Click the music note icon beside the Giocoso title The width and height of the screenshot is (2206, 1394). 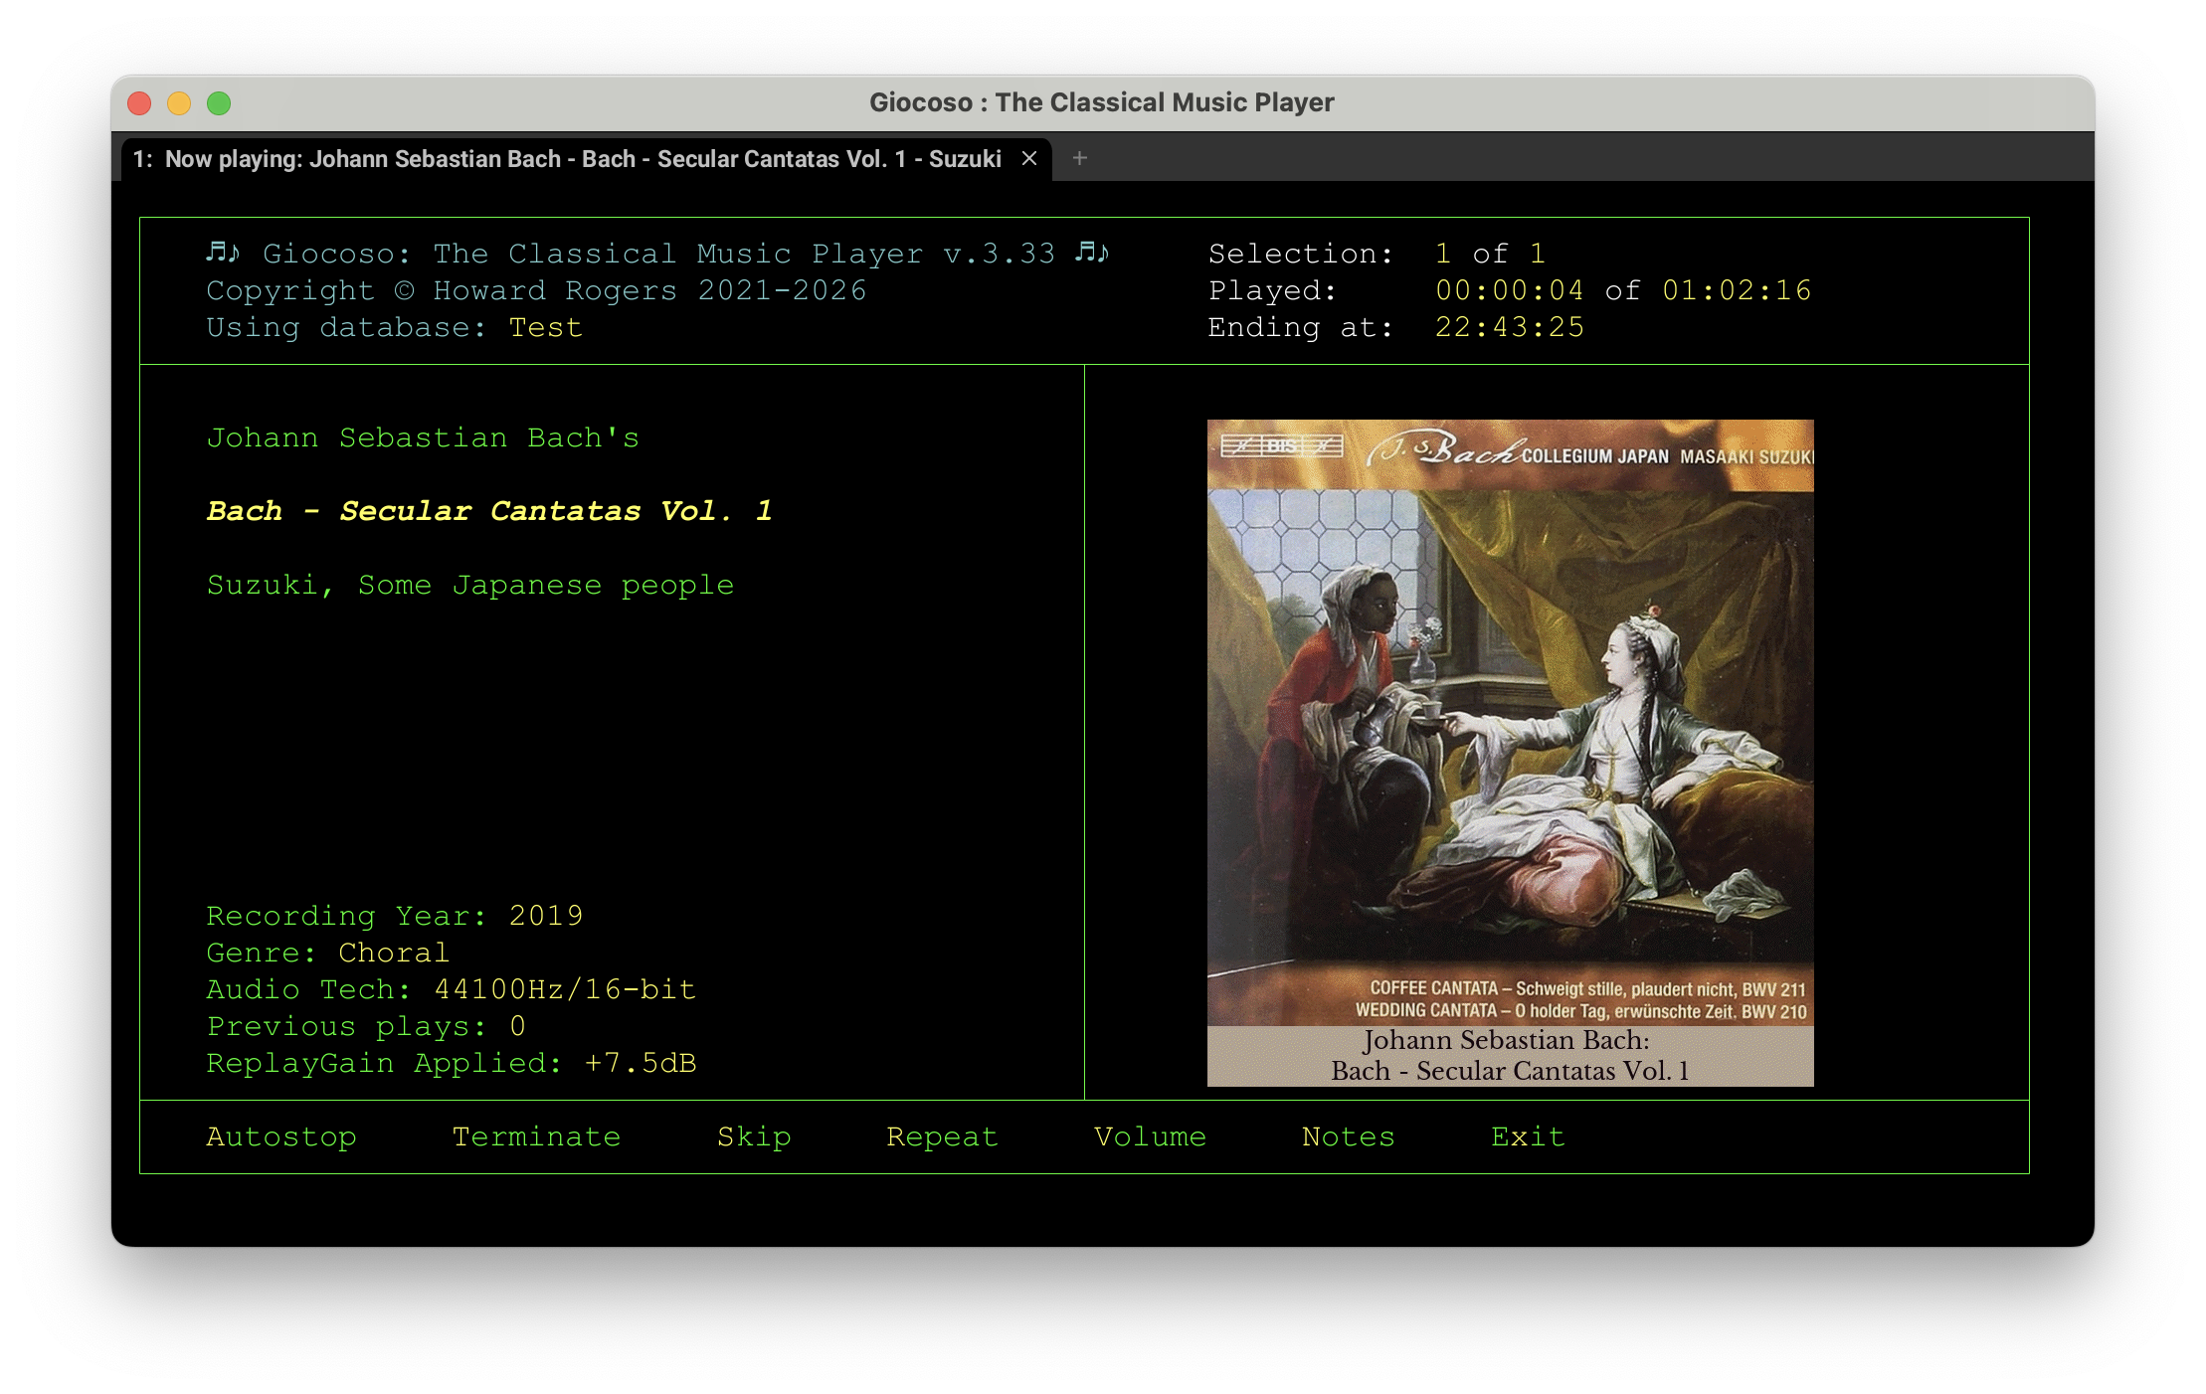click(221, 253)
